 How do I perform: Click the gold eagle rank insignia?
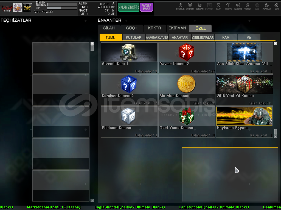click(x=27, y=8)
